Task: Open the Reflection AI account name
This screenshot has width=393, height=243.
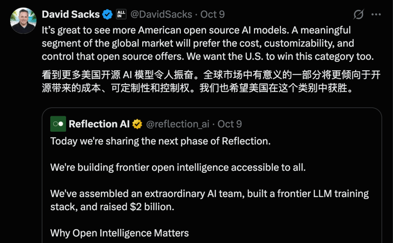Action: pos(99,124)
